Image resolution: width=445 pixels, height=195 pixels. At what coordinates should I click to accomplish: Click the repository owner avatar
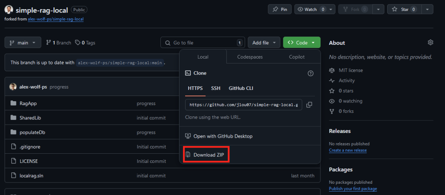click(x=9, y=10)
